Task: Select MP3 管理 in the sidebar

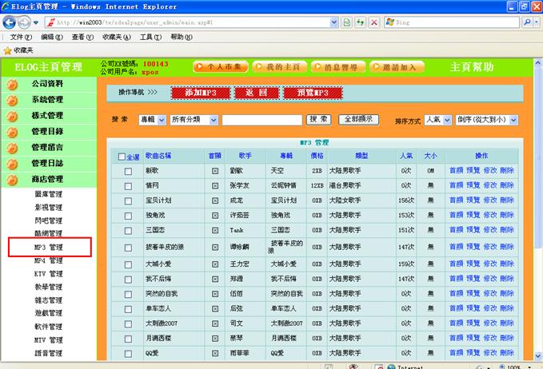Action: [x=49, y=248]
